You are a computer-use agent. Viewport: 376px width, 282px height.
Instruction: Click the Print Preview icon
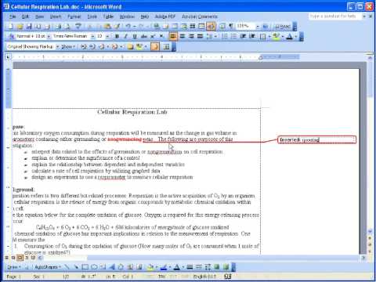67,26
